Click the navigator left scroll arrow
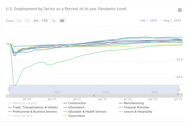 click(x=8, y=96)
